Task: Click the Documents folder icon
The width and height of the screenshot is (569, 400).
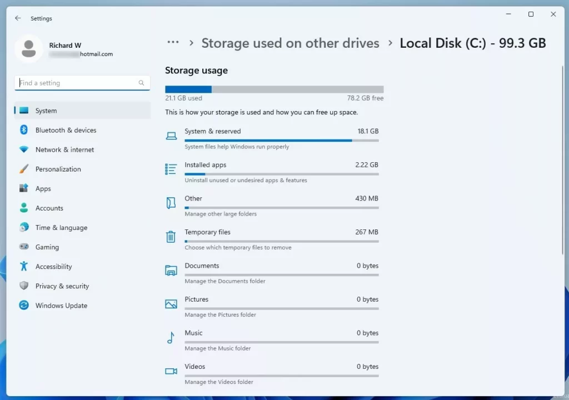Action: [x=171, y=271]
